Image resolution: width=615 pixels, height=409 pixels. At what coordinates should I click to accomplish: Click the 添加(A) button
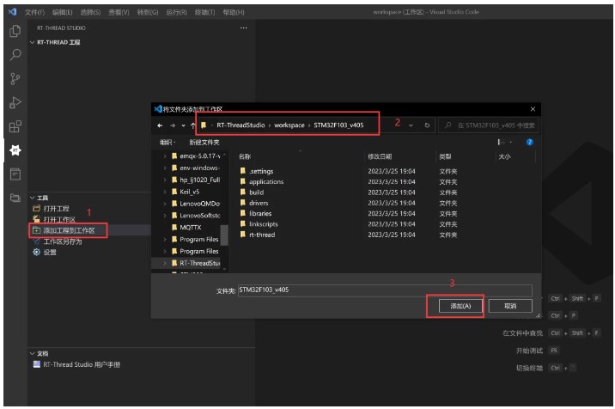pyautogui.click(x=460, y=306)
